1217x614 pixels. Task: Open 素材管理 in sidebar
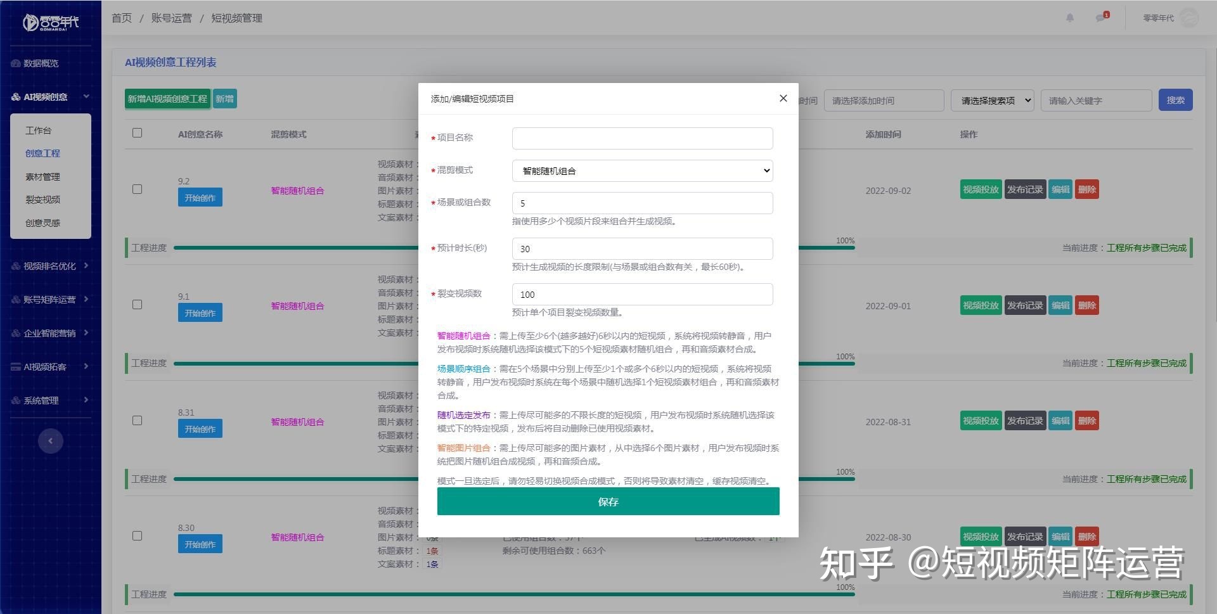point(42,177)
